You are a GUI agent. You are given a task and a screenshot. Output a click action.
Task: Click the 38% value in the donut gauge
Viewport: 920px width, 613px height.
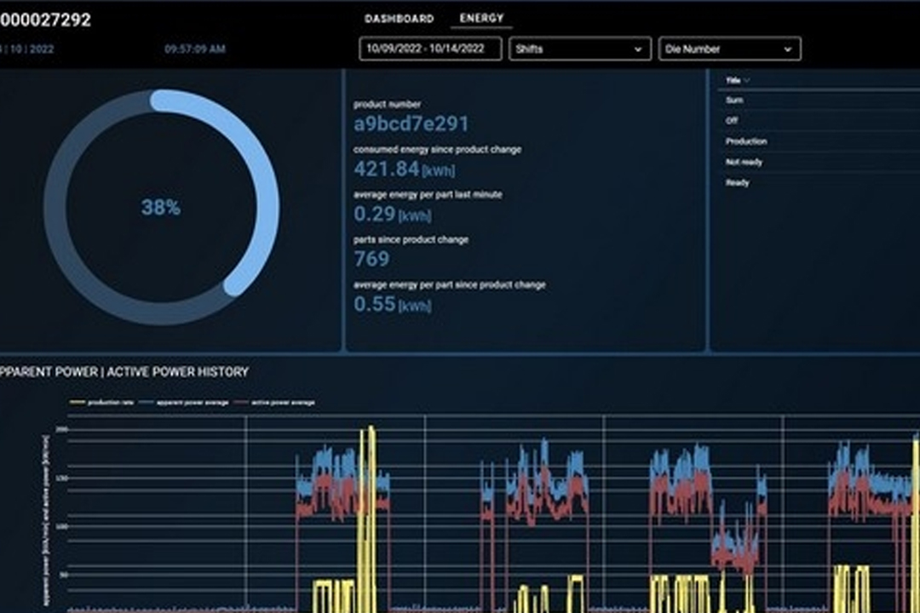[161, 207]
